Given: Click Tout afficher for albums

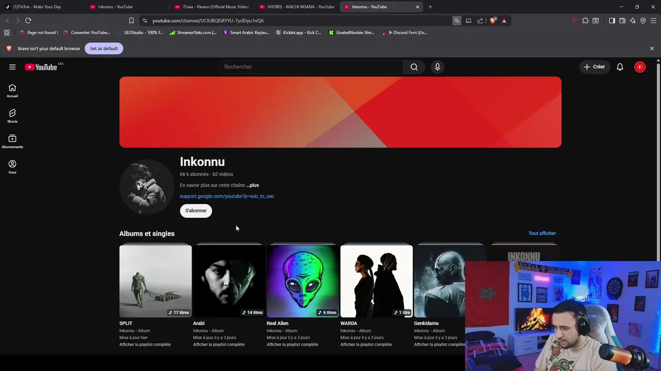Looking at the screenshot, I should pyautogui.click(x=542, y=233).
